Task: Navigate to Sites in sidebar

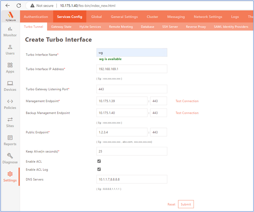Action: coord(10,122)
